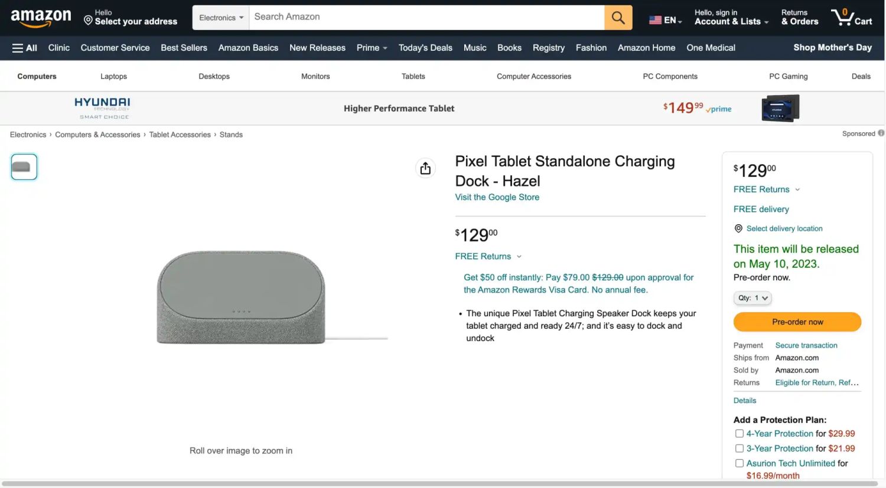Image resolution: width=886 pixels, height=488 pixels.
Task: Click the share icon beside product image
Action: [425, 169]
